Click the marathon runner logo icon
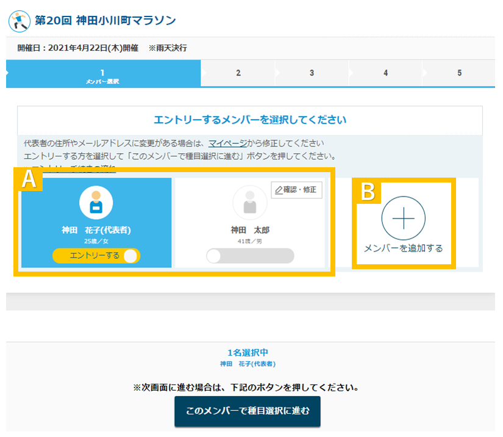The height and width of the screenshot is (437, 503). click(20, 21)
